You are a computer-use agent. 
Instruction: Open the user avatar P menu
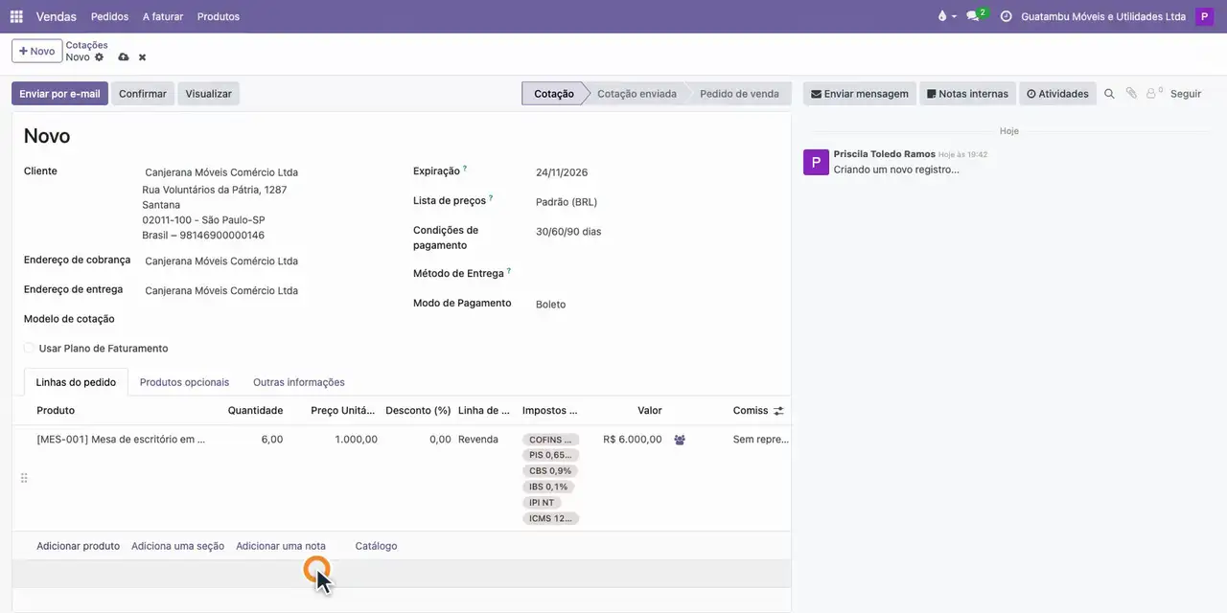1205,16
